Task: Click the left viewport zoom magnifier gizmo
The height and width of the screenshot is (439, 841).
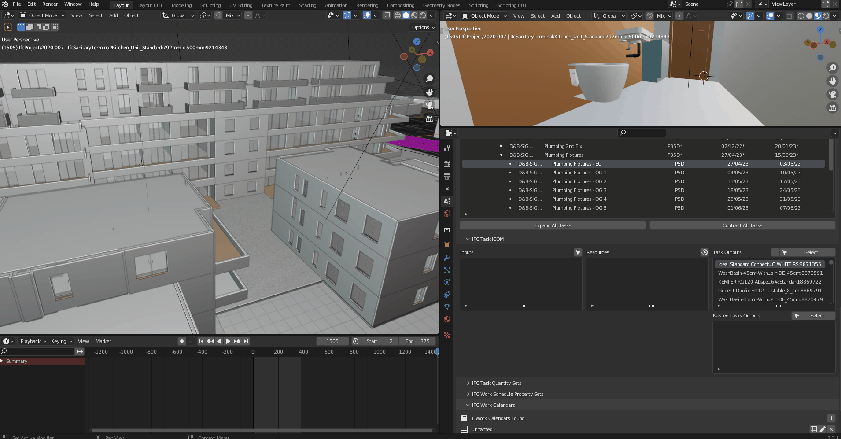Action: 429,79
